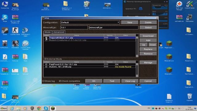Viewport: 197px width, 111px height.
Task: Expand the Configuration Default dropdown
Action: [x=118, y=23]
